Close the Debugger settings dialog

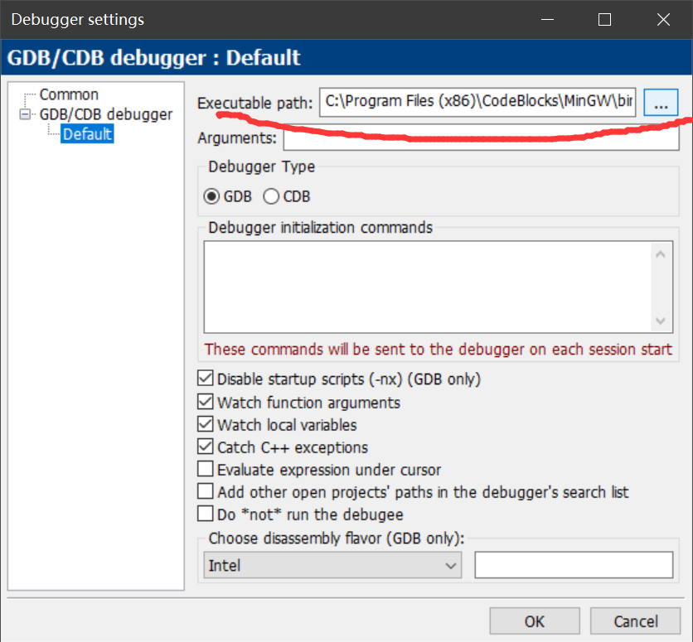663,19
